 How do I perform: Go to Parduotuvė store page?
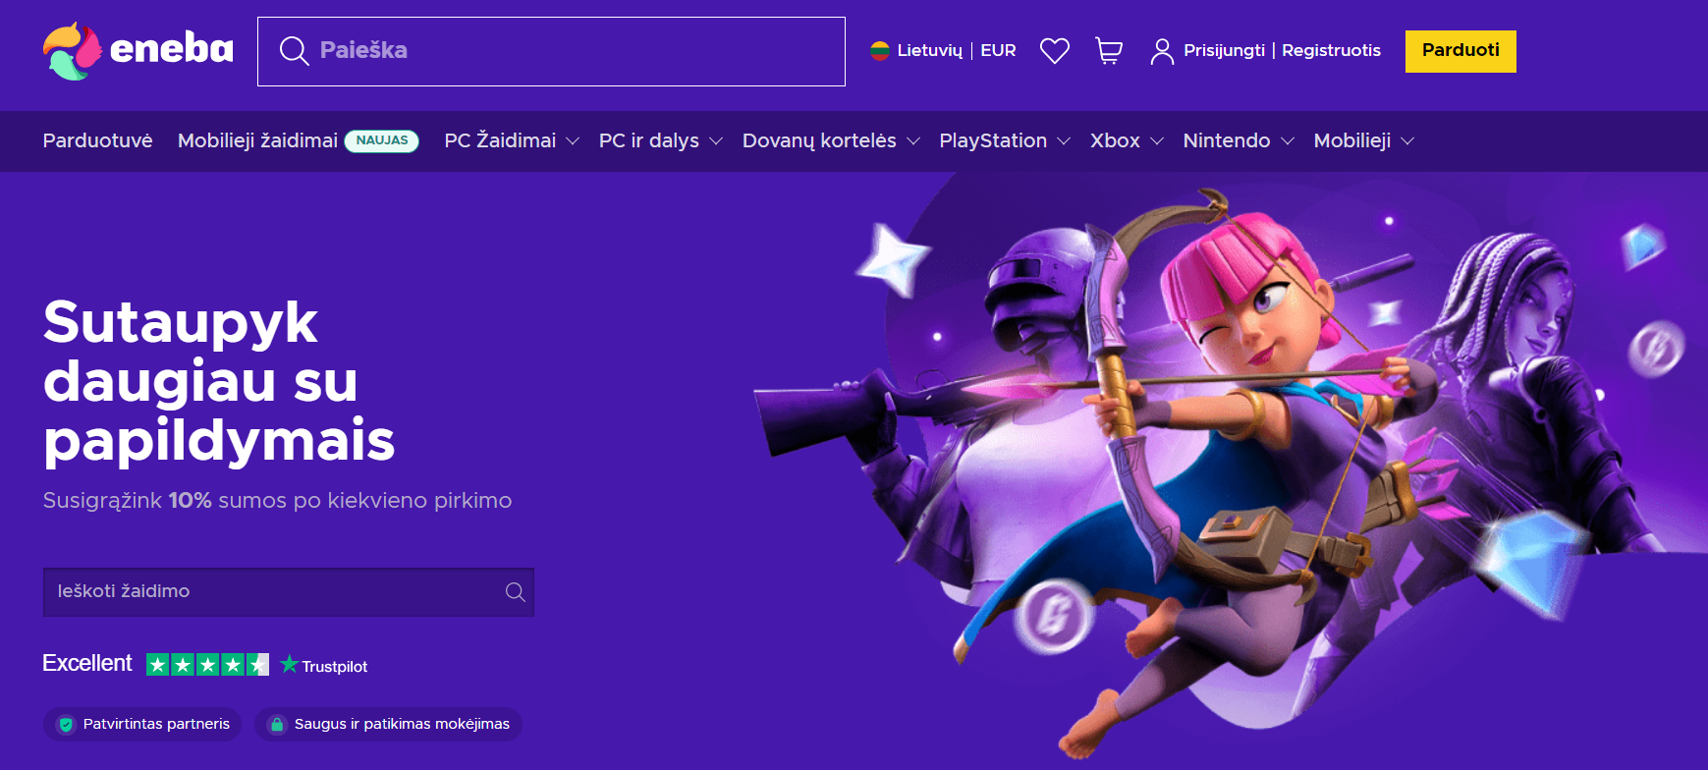(97, 141)
